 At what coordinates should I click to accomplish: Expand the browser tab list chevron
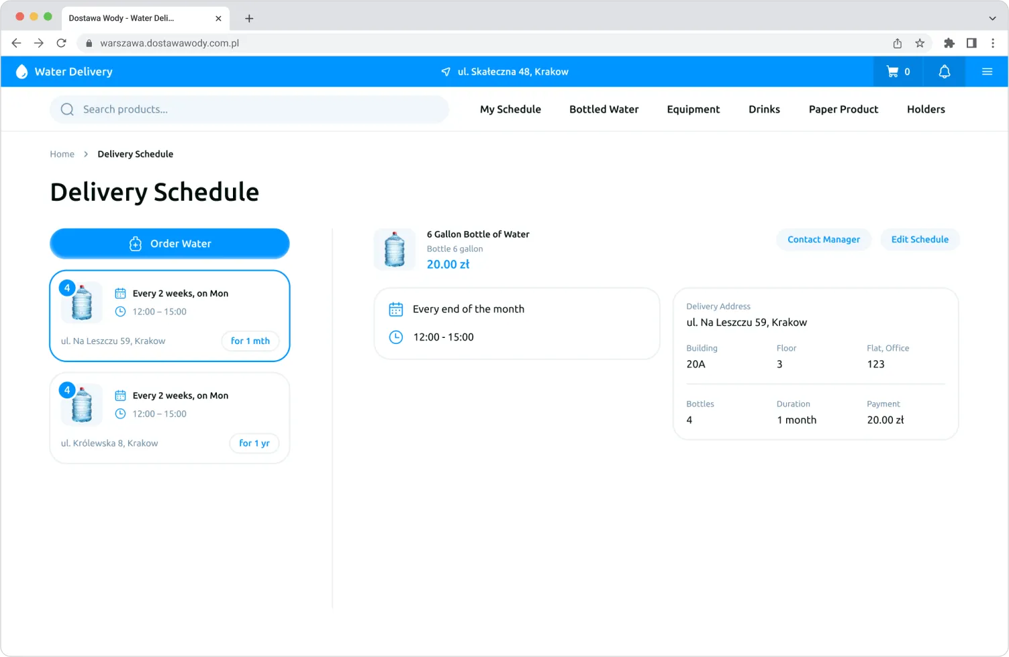(992, 18)
